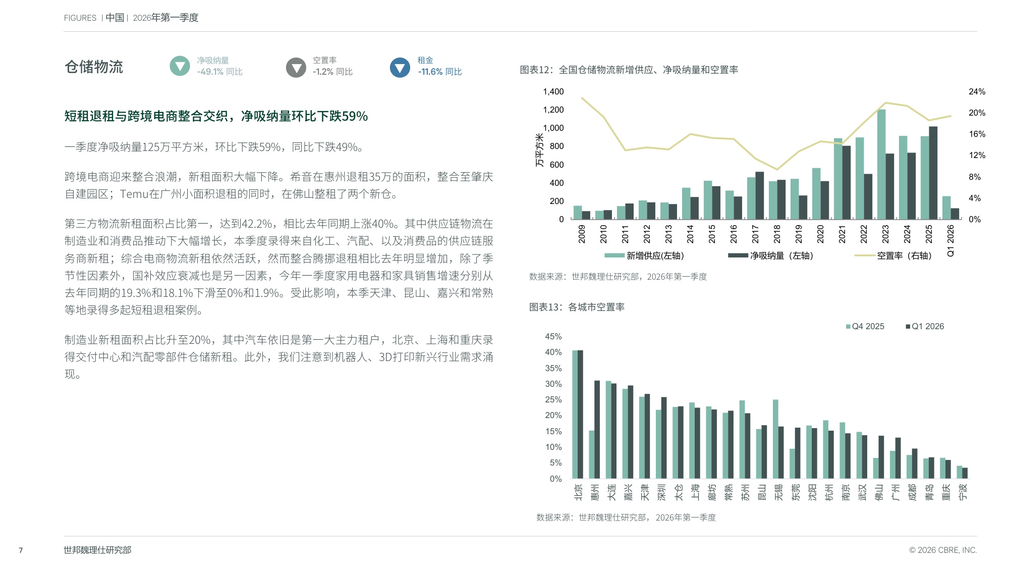Click the 租金 indicator label

[x=425, y=60]
